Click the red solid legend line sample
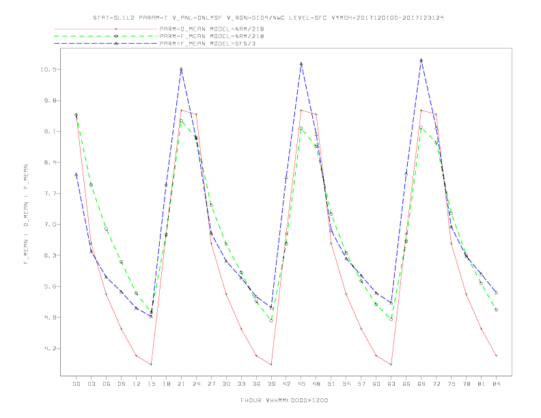This screenshot has height=418, width=541. click(x=106, y=29)
